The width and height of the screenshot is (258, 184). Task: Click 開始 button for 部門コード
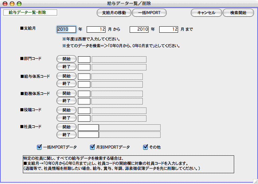[66, 59]
